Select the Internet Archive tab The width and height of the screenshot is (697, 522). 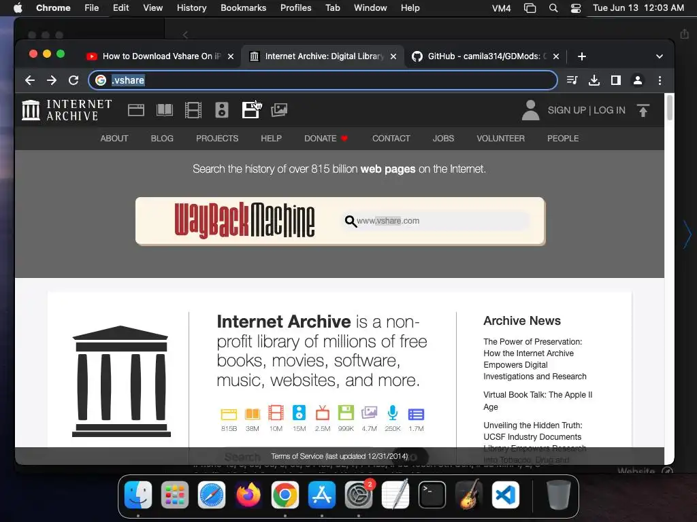pos(324,56)
